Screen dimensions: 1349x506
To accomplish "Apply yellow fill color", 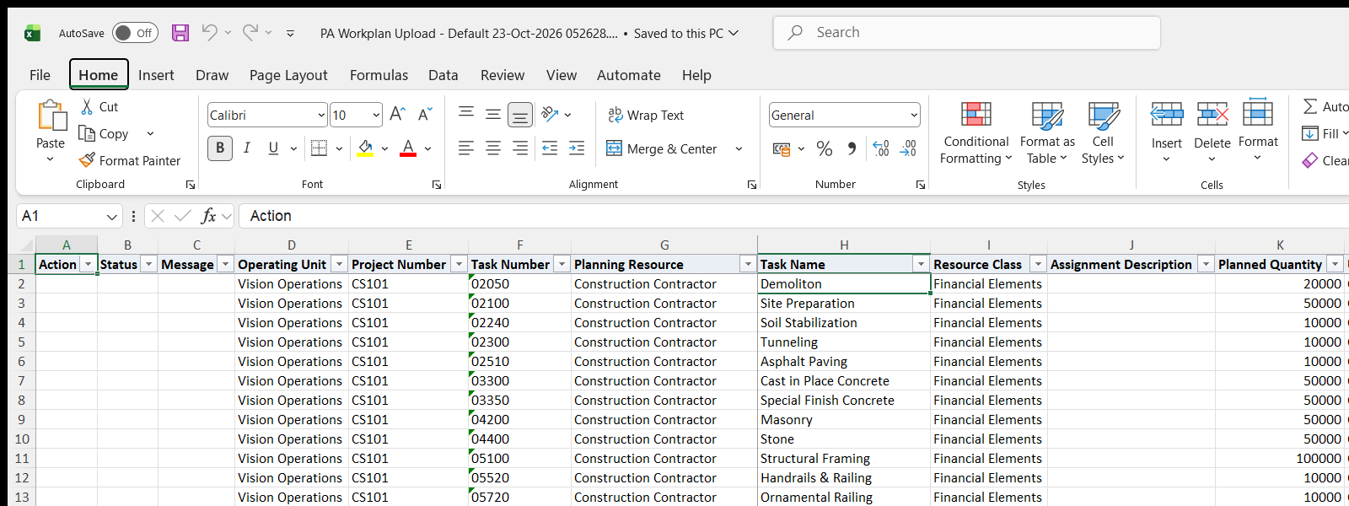I will click(366, 148).
